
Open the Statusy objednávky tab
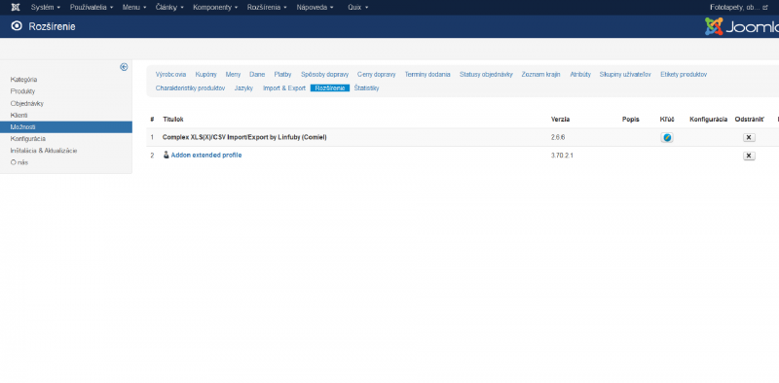[486, 75]
